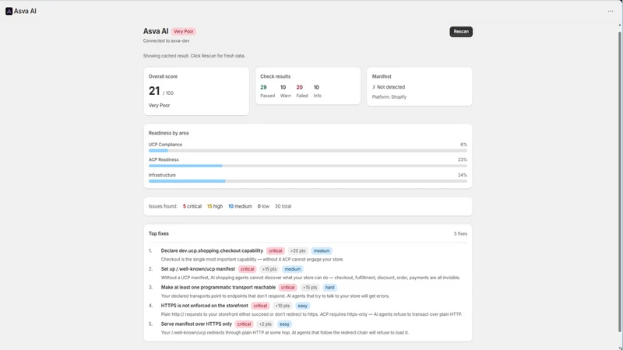Click the Infrastructure progress bar

point(308,181)
